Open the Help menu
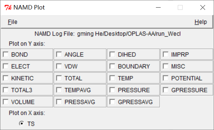Viewport: 214px width, 130px height. pyautogui.click(x=200, y=22)
